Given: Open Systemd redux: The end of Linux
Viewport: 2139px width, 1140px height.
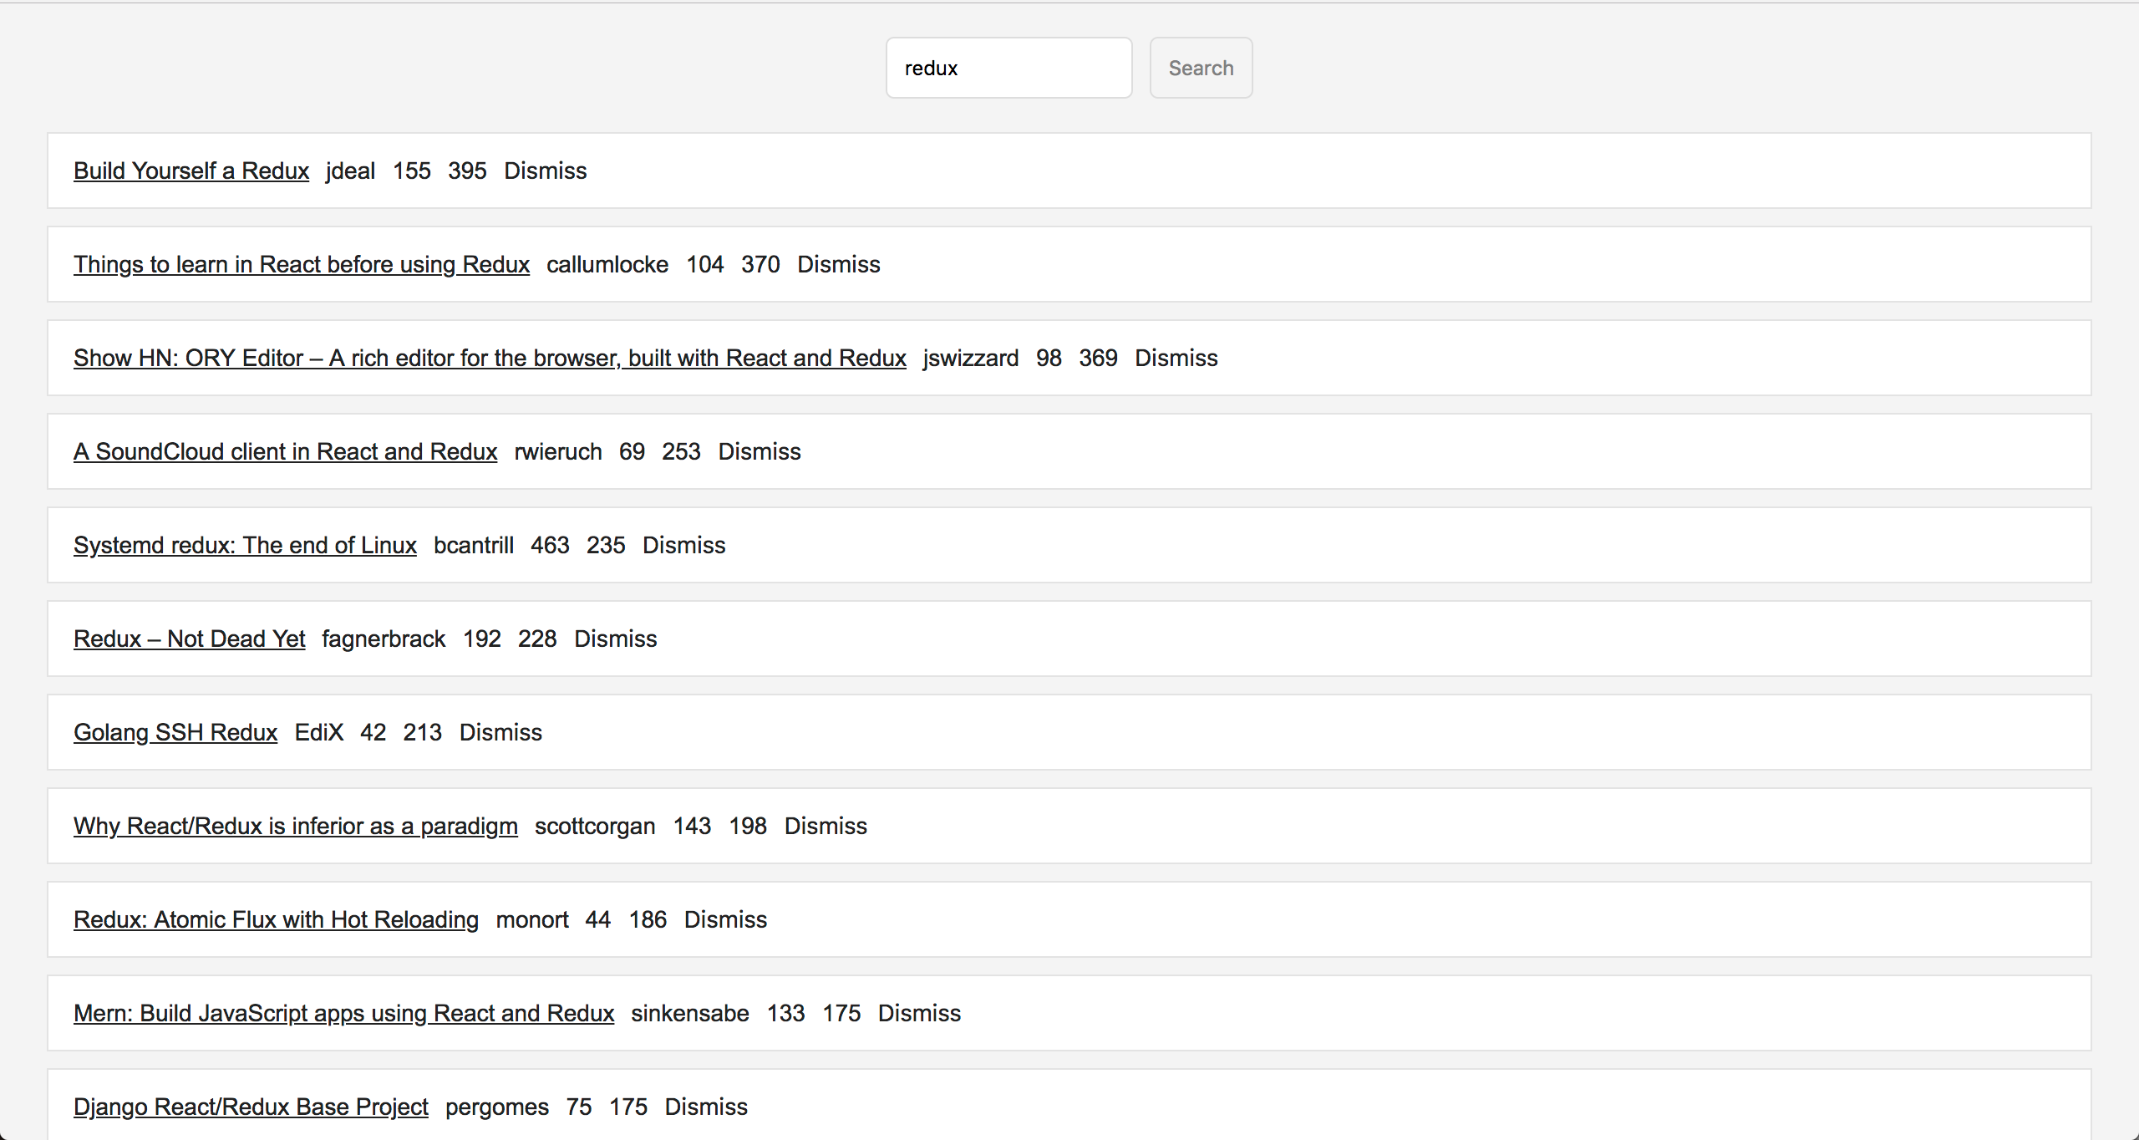Looking at the screenshot, I should [x=245, y=545].
